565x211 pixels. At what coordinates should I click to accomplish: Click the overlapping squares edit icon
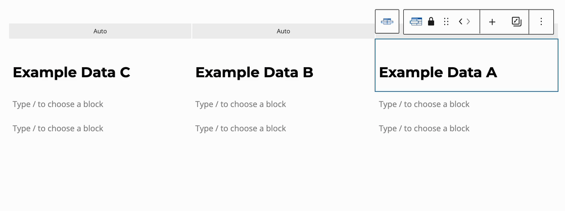pos(516,22)
